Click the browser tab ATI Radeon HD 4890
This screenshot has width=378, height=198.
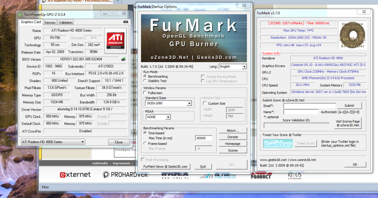77,1
